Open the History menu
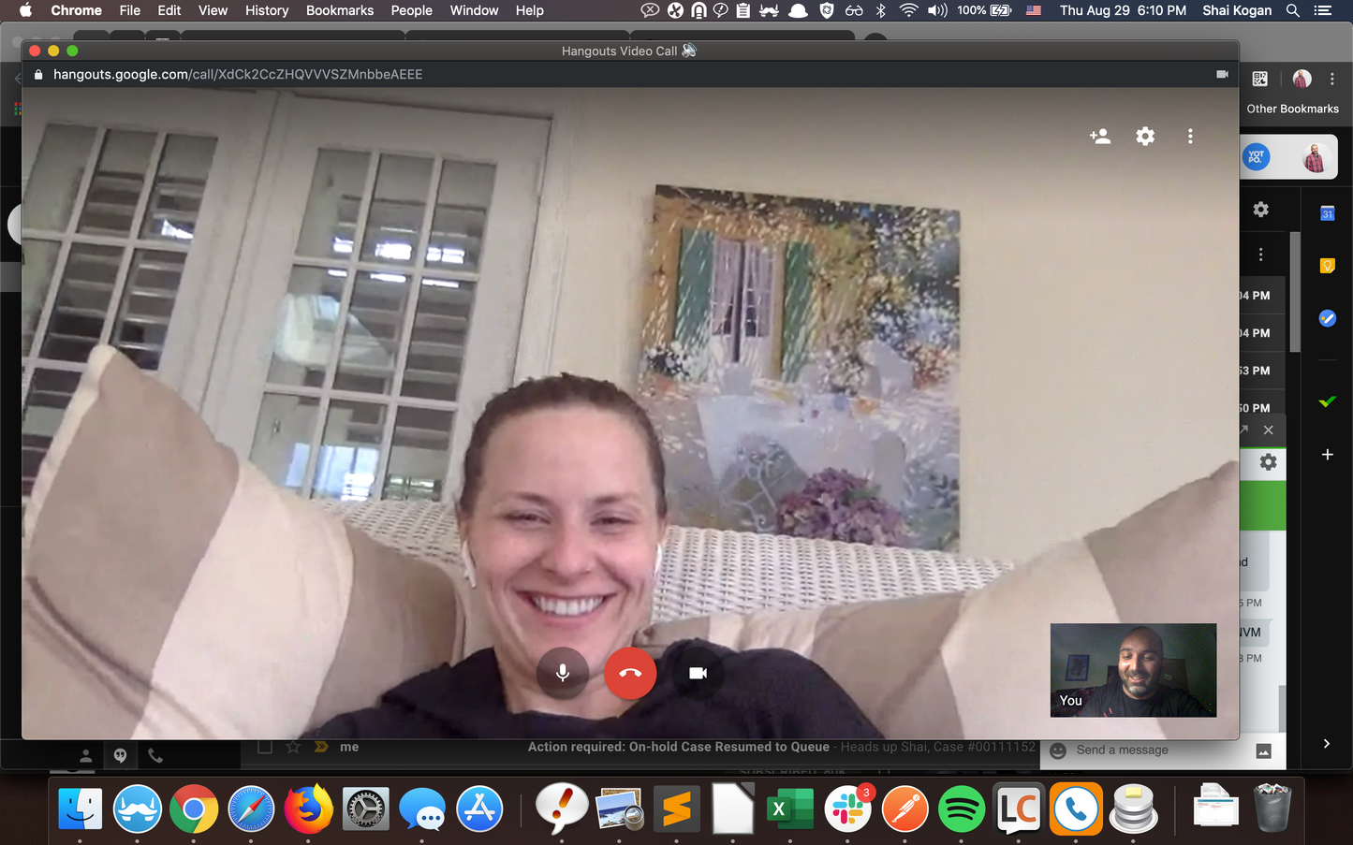The height and width of the screenshot is (845, 1353). pos(267,10)
